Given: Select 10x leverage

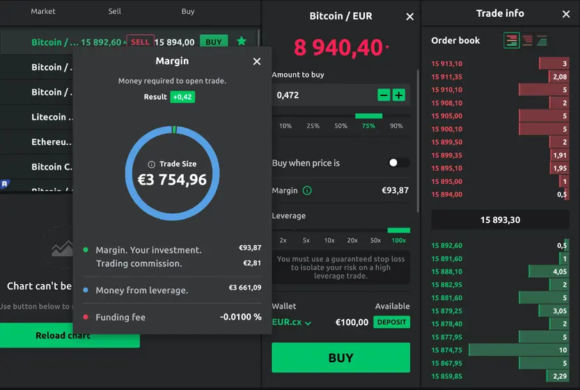Looking at the screenshot, I should pyautogui.click(x=329, y=240).
